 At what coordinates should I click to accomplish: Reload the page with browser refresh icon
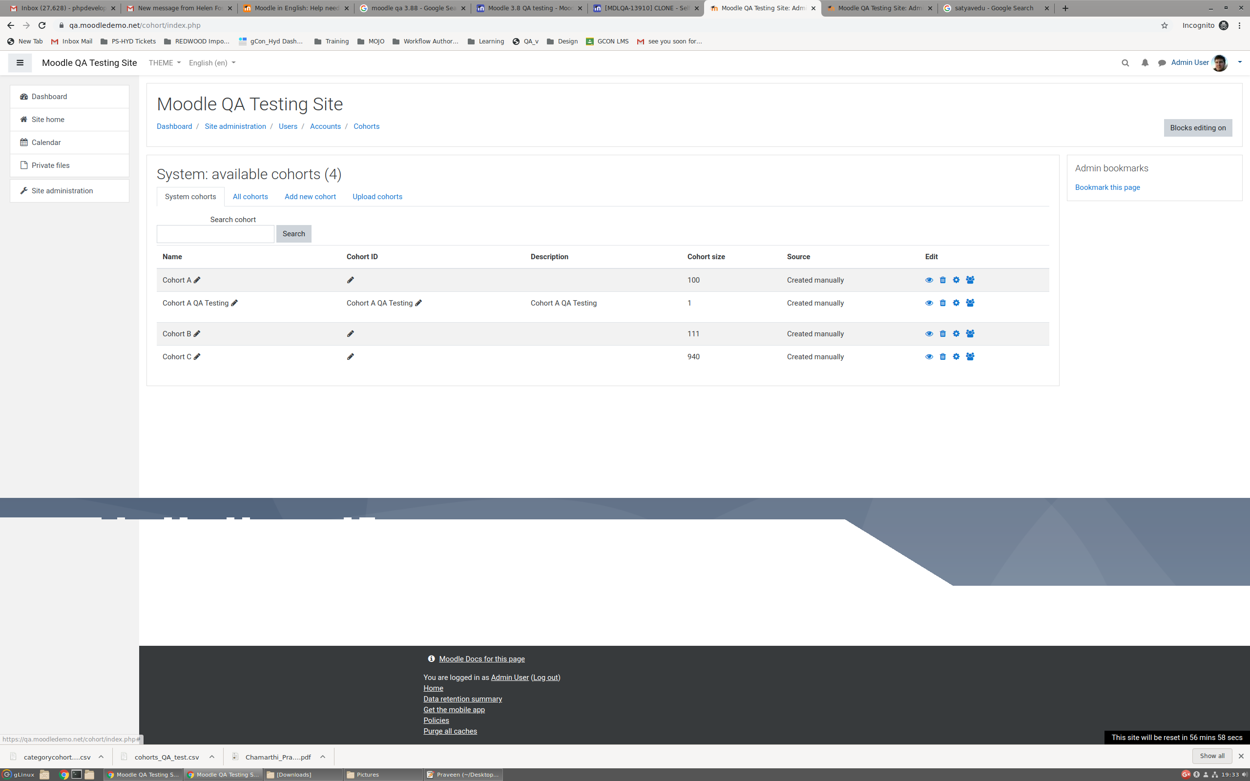pyautogui.click(x=42, y=25)
